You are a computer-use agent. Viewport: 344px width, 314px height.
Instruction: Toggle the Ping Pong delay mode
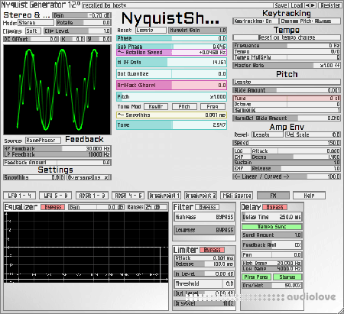[256, 277]
